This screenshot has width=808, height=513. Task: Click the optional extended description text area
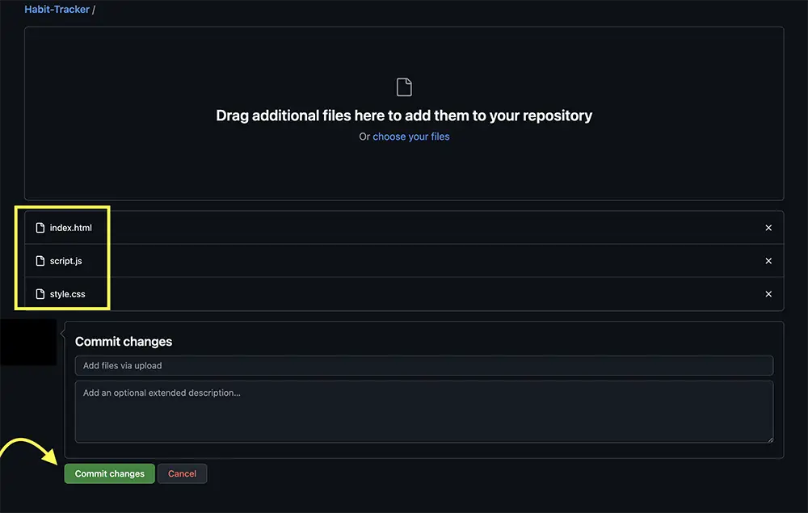(x=423, y=412)
